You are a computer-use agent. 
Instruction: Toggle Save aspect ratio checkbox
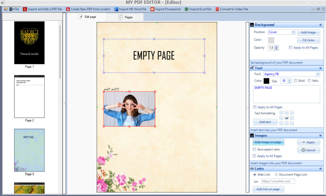point(254,150)
